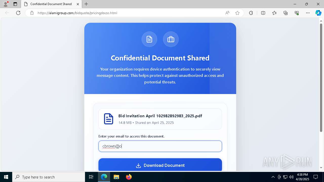Click the browser profile avatar icon
The height and width of the screenshot is (182, 324).
pos(6,4)
